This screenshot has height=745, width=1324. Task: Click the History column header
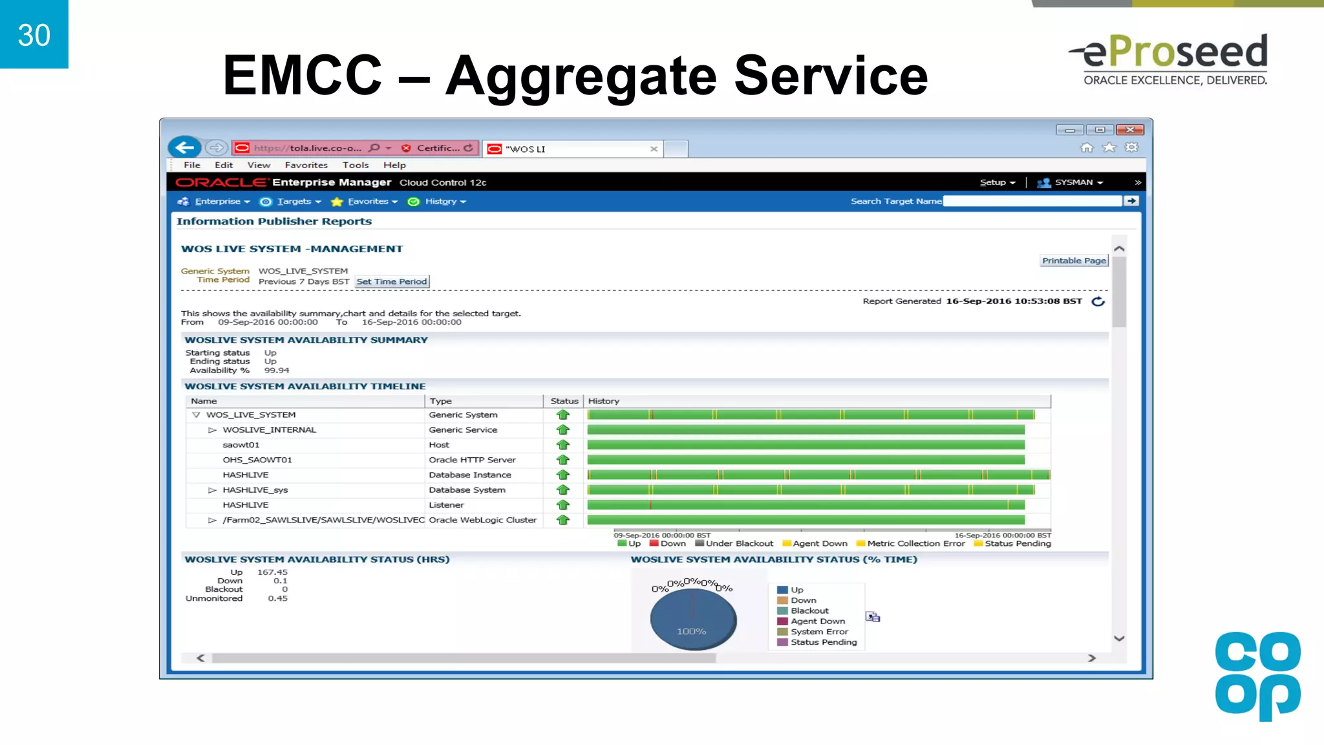click(x=818, y=401)
